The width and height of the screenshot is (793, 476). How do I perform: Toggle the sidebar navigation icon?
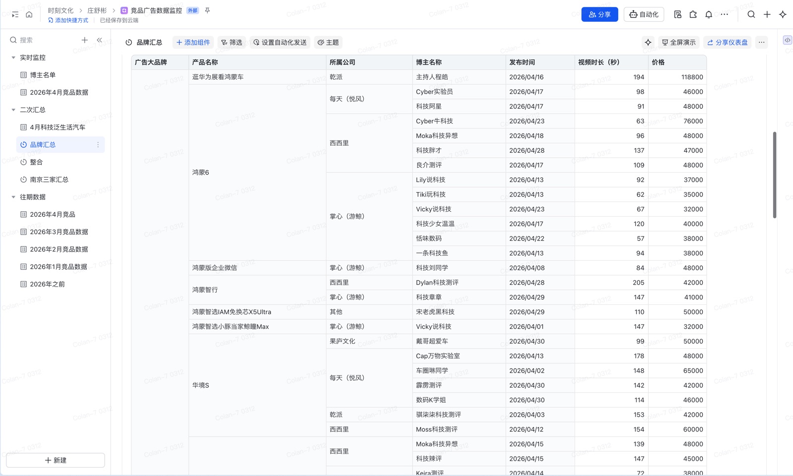[15, 14]
